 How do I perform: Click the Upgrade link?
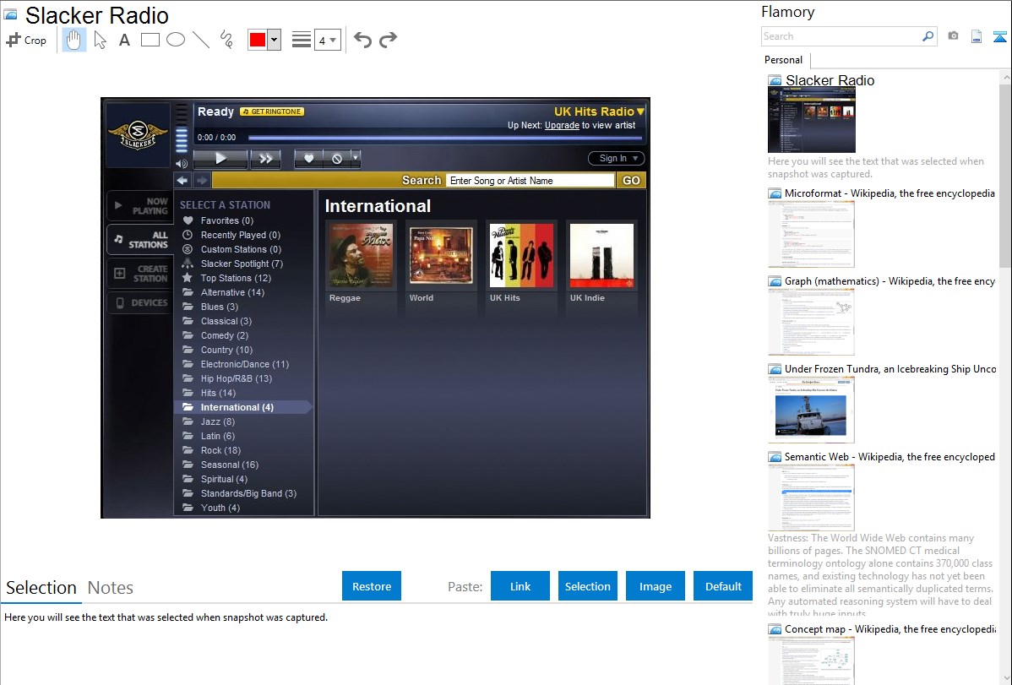(x=562, y=125)
